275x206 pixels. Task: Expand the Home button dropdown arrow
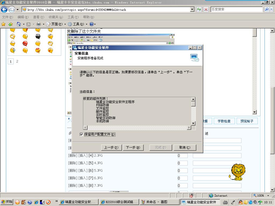coord(24,24)
